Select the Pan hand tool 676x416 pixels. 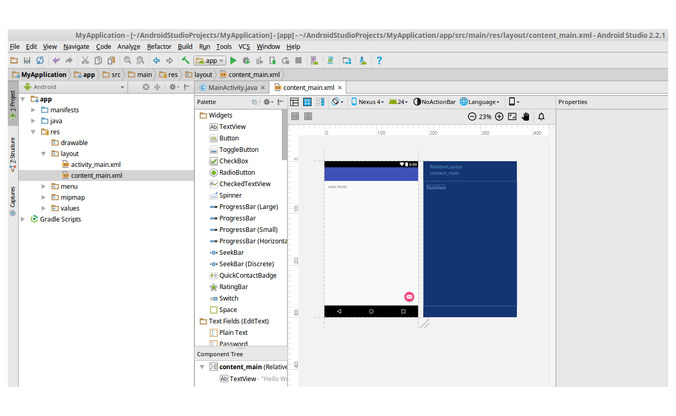[526, 116]
